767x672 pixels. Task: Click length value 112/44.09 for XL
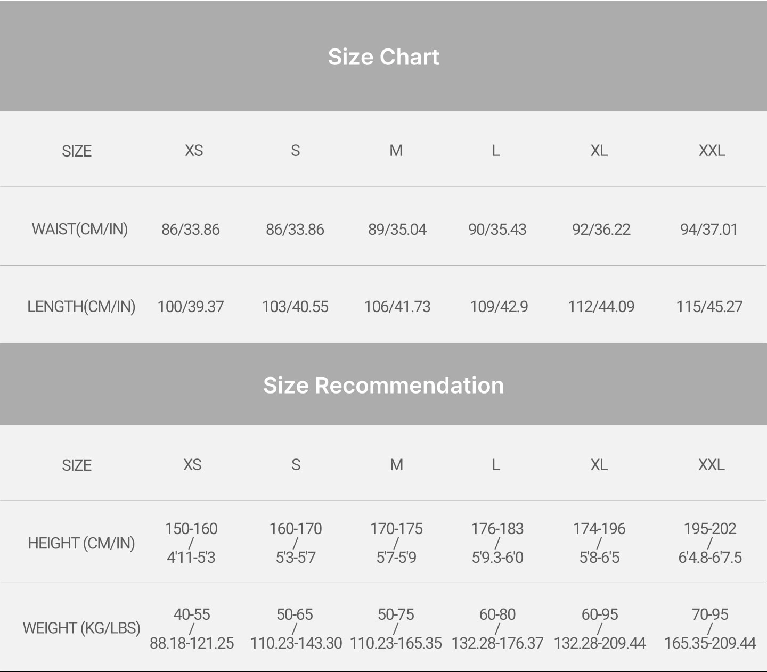click(x=601, y=307)
